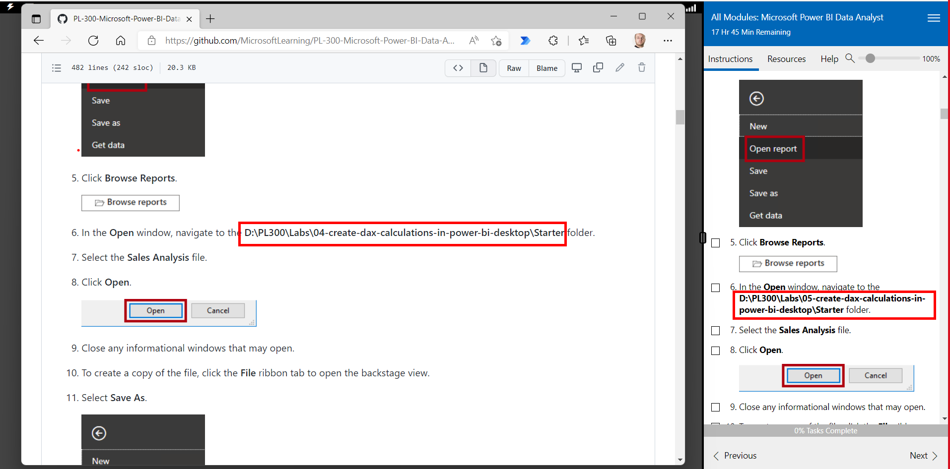Open the edit file pencil icon

[620, 67]
